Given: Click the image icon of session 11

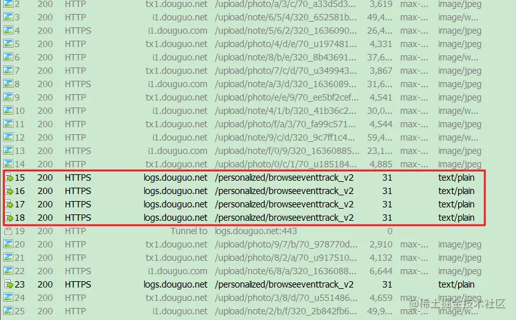Looking at the screenshot, I should [x=8, y=124].
